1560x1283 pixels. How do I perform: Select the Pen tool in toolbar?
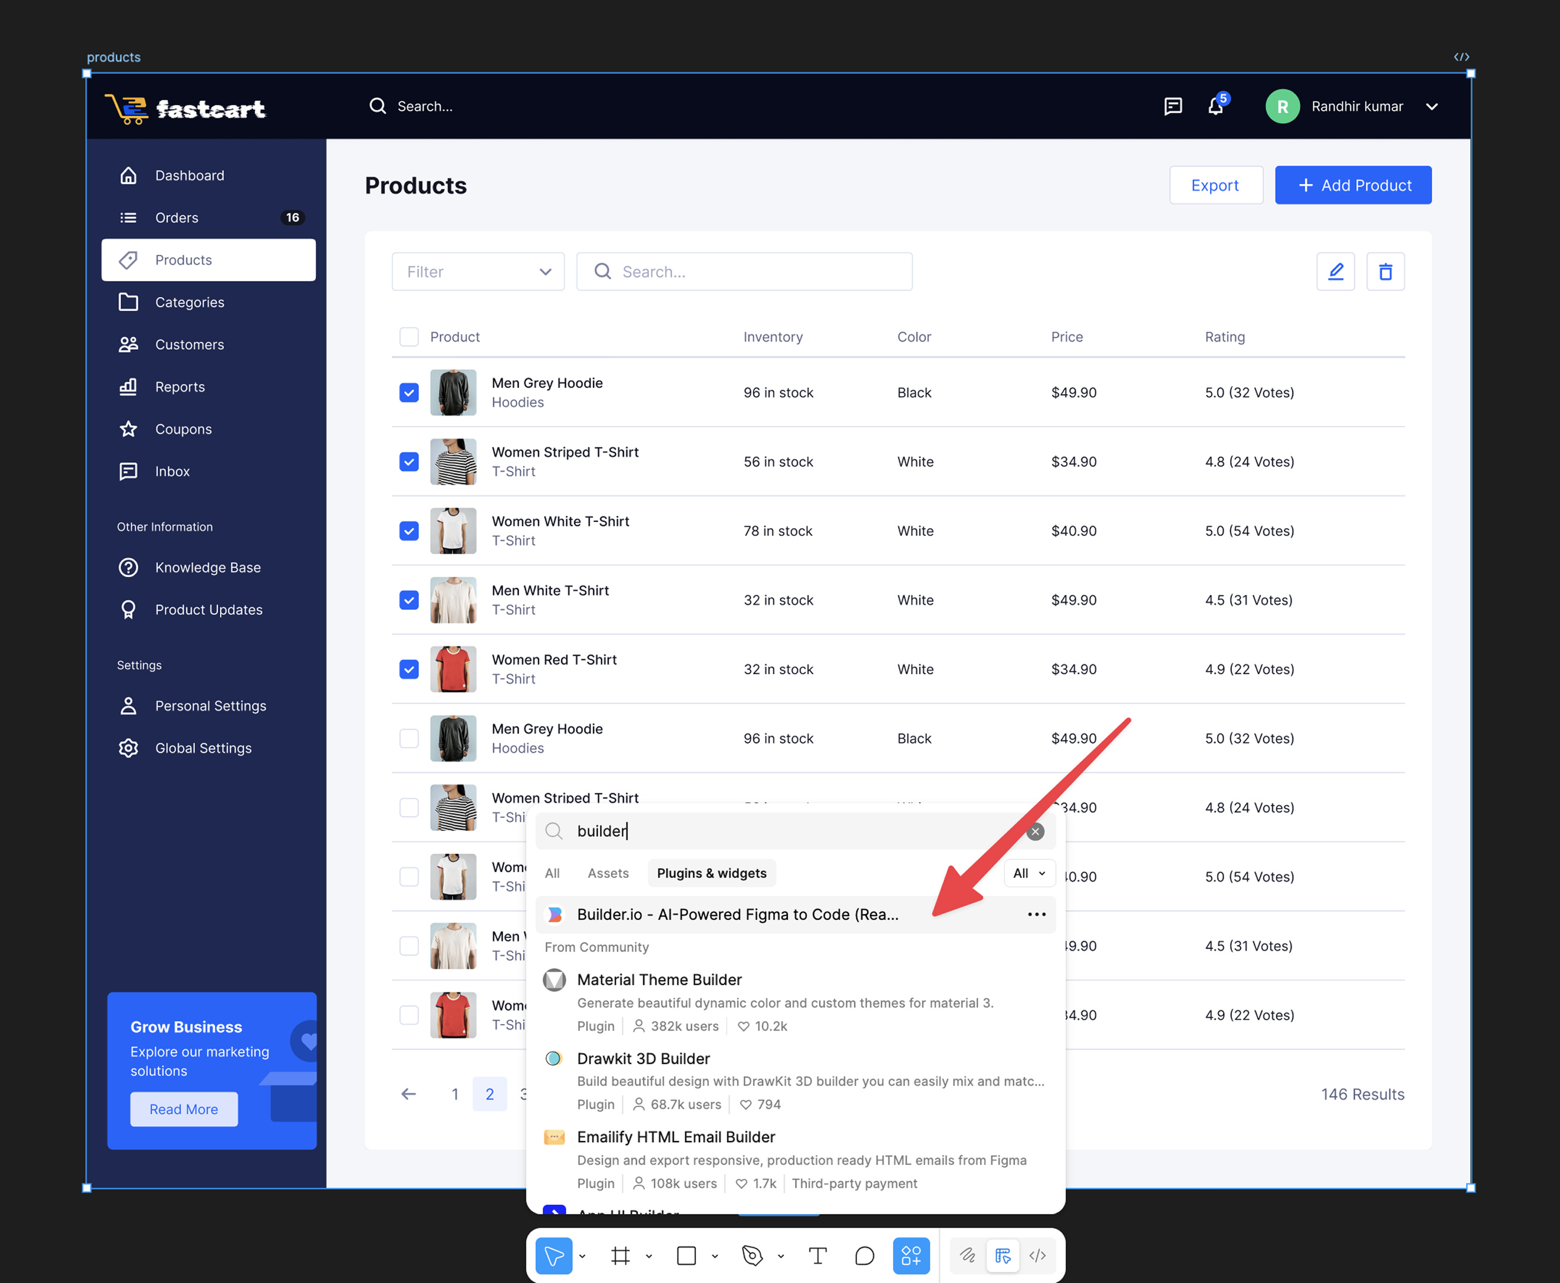pos(752,1256)
